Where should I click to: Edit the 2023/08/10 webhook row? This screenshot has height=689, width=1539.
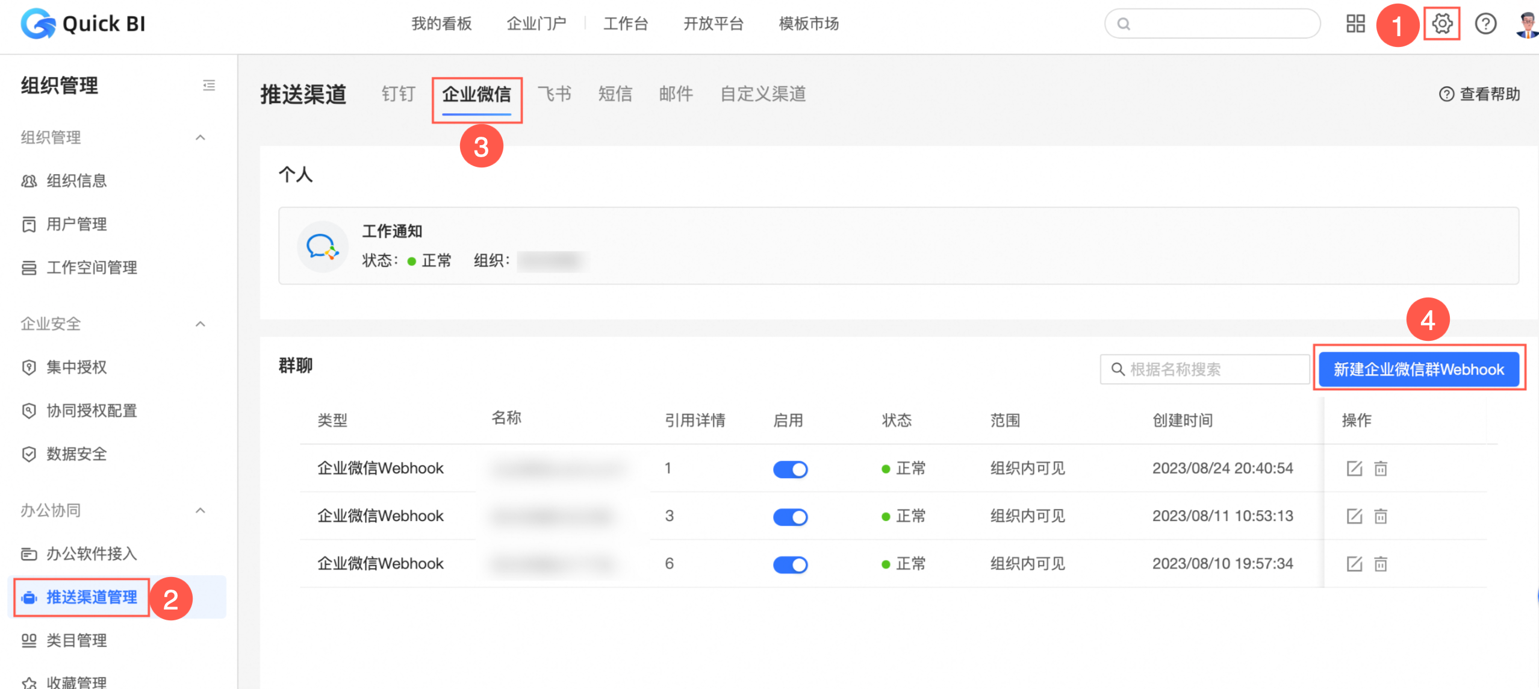1354,564
